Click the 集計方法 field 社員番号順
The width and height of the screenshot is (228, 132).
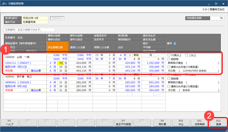pos(35,22)
